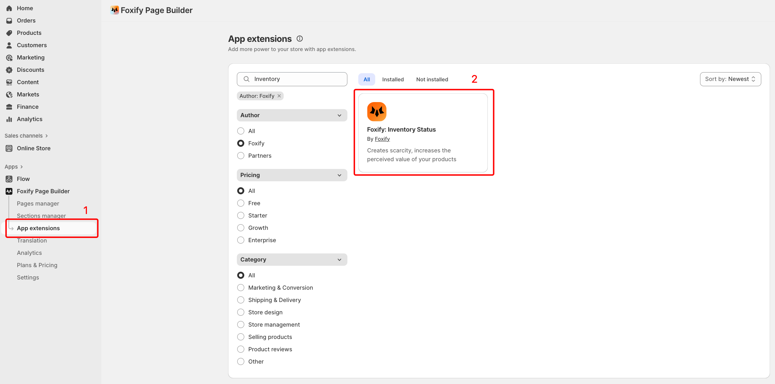
Task: Click the Home house icon
Action: click(x=9, y=8)
